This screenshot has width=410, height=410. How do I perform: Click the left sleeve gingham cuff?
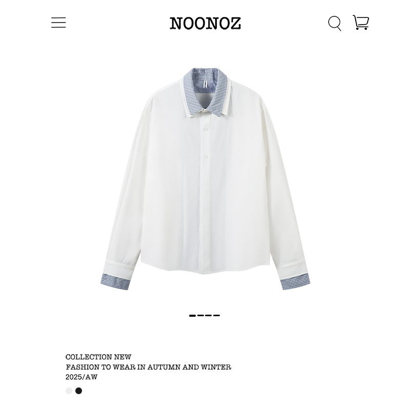coord(115,282)
